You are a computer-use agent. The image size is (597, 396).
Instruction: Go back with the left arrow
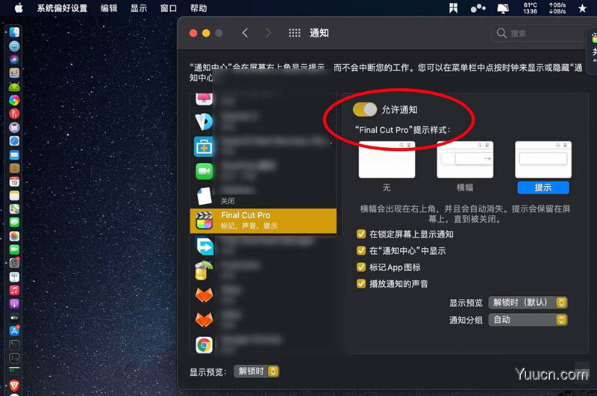(x=245, y=34)
